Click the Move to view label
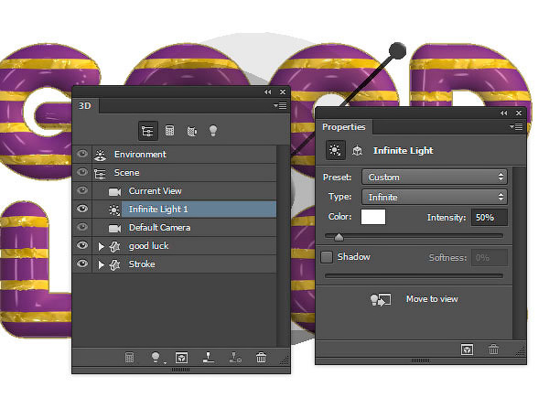 click(432, 299)
